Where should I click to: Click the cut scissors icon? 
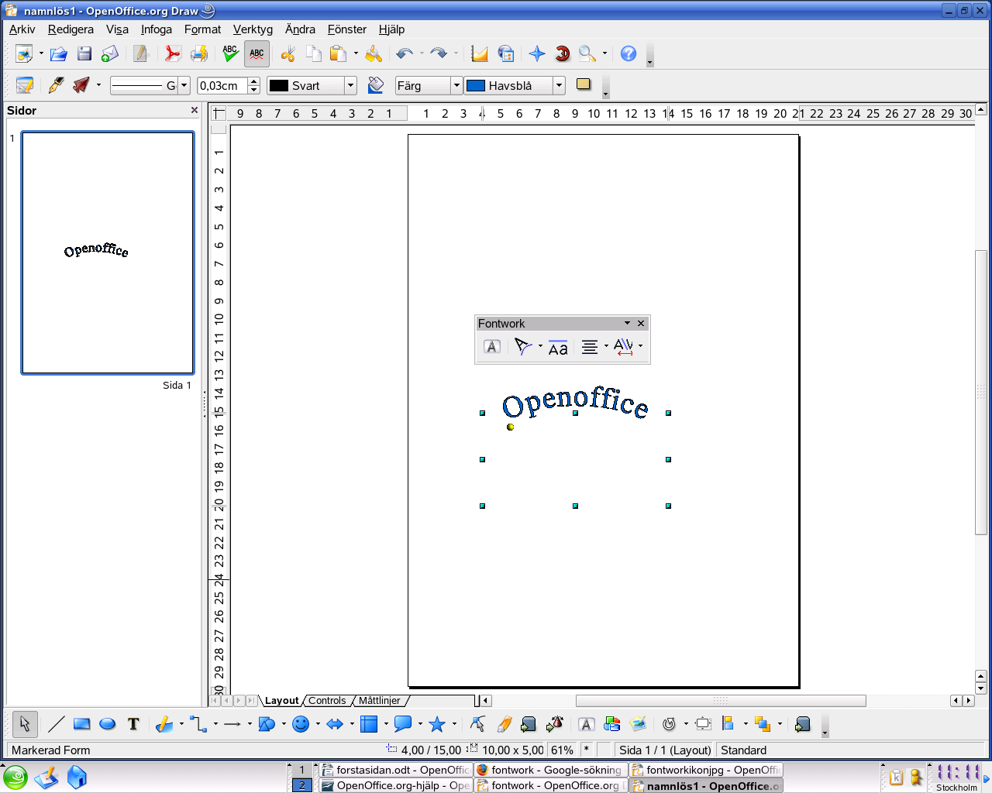click(288, 53)
